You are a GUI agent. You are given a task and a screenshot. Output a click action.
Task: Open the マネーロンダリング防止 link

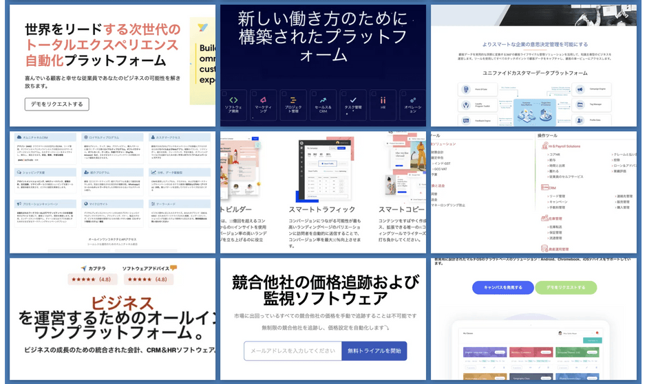click(447, 205)
